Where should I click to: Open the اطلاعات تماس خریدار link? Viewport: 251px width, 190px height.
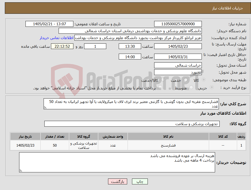(x=57, y=38)
